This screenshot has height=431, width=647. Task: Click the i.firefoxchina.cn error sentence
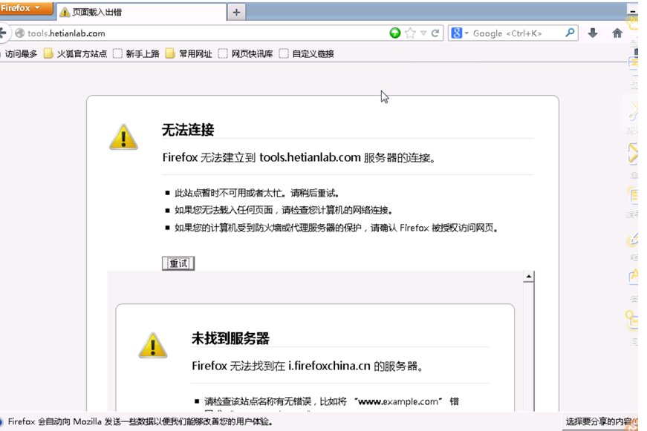308,366
